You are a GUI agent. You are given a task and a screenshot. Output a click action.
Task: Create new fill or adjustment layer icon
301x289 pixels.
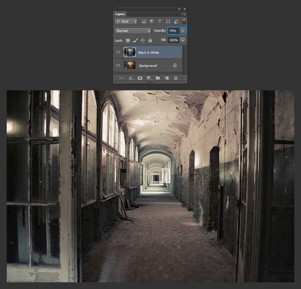click(x=149, y=78)
